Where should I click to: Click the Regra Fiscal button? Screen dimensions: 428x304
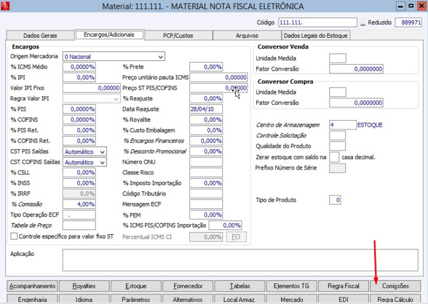pyautogui.click(x=343, y=286)
